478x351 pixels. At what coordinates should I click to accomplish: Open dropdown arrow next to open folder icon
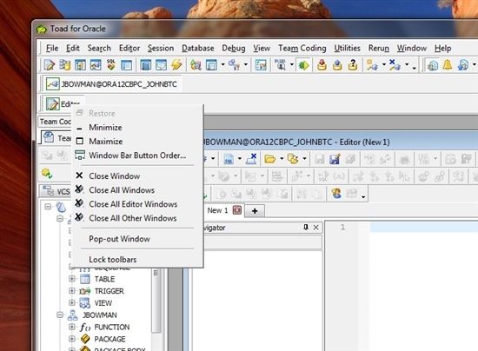(x=282, y=159)
